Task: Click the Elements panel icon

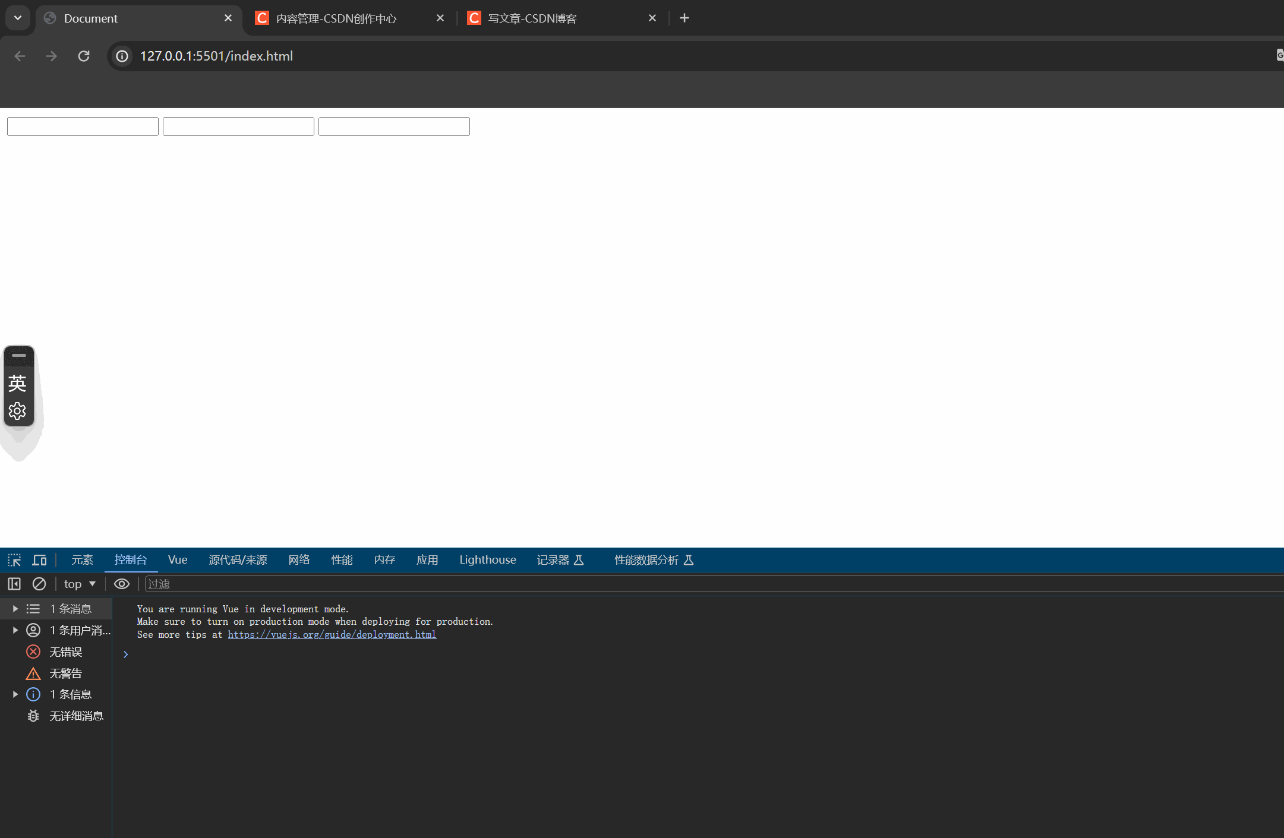Action: pos(81,560)
